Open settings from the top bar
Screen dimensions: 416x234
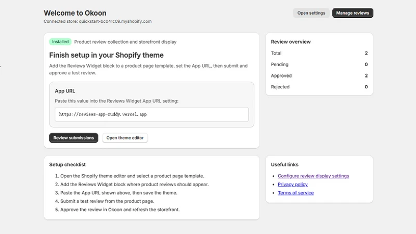tap(311, 13)
